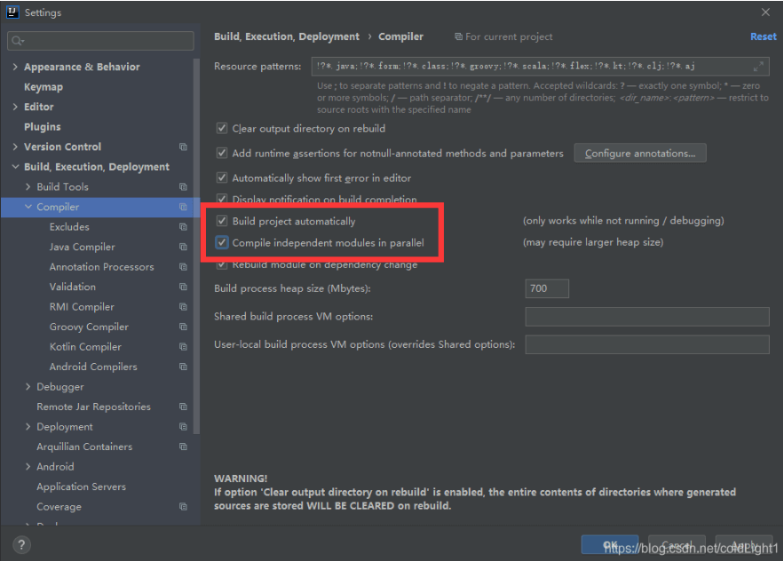Click the project-level icon beside Coverage

(x=183, y=507)
